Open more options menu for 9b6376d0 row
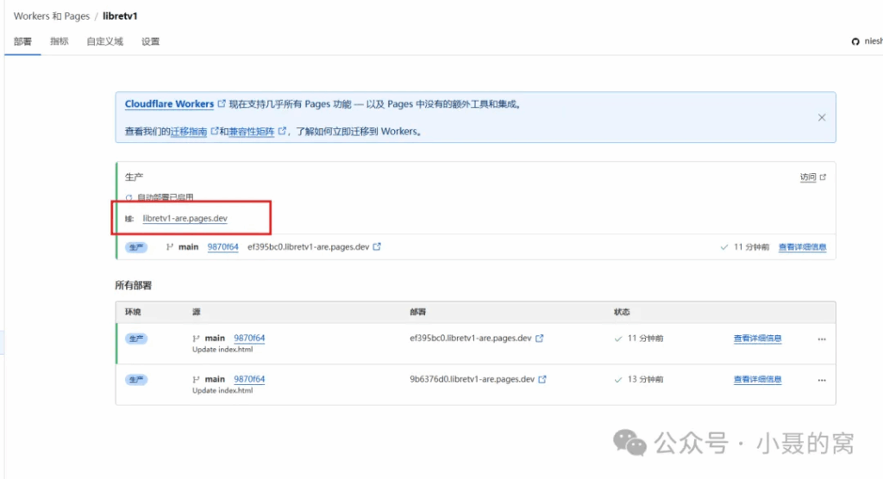The image size is (883, 479). click(x=822, y=380)
